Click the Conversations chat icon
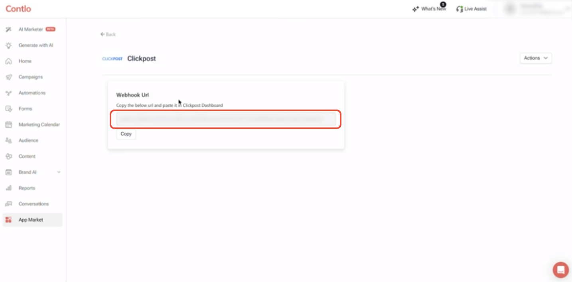Viewport: 572px width, 282px height. [8, 204]
